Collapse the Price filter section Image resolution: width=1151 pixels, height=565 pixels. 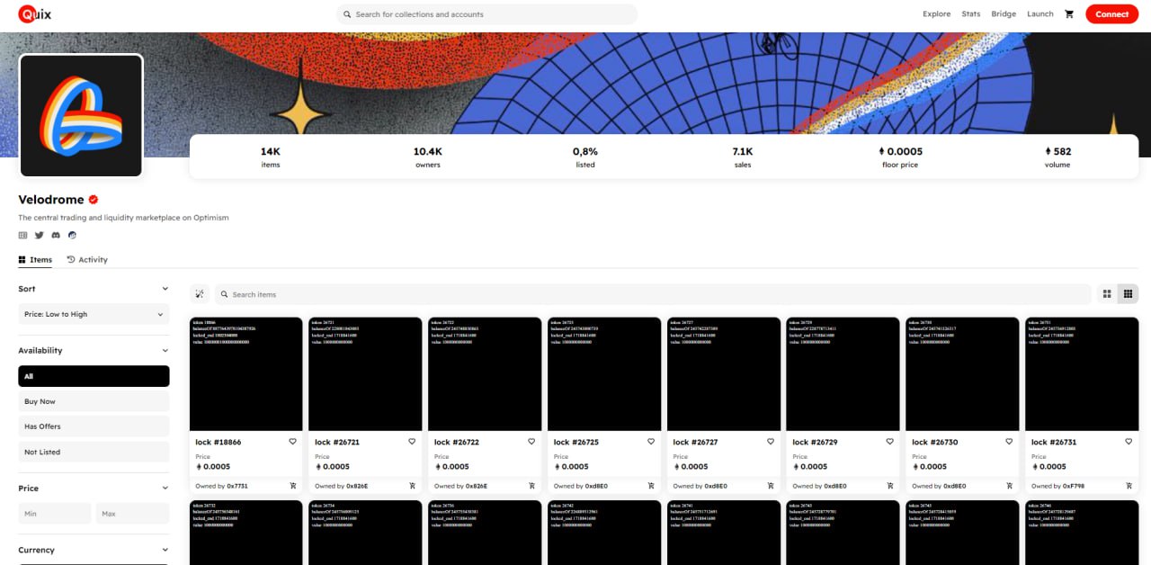click(x=165, y=489)
